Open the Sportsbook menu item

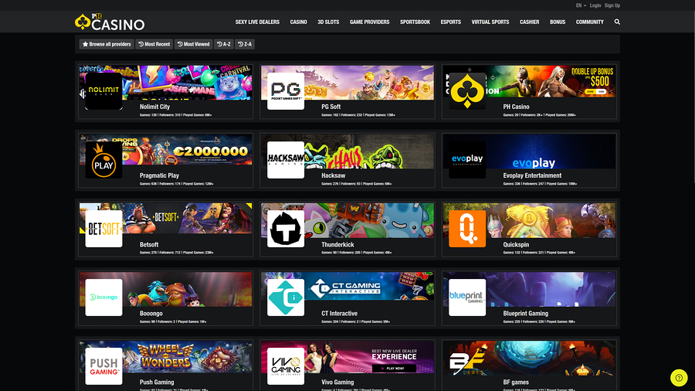(415, 22)
